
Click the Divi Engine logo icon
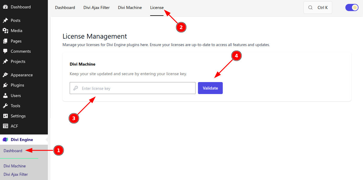5,140
